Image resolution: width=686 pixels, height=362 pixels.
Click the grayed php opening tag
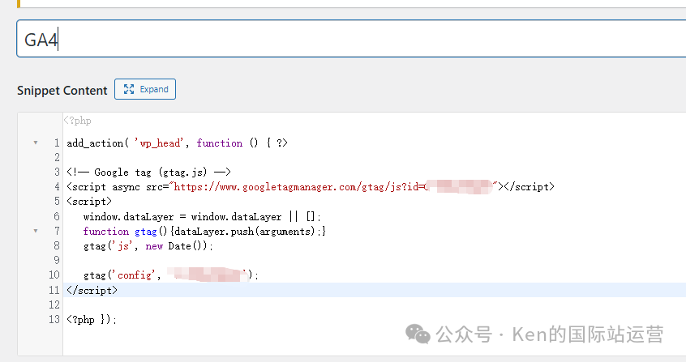coord(77,121)
